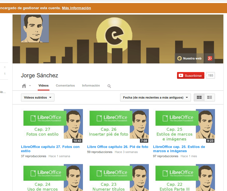Open the Vídeos subidos dropdown
The width and height of the screenshot is (227, 191).
[38, 97]
